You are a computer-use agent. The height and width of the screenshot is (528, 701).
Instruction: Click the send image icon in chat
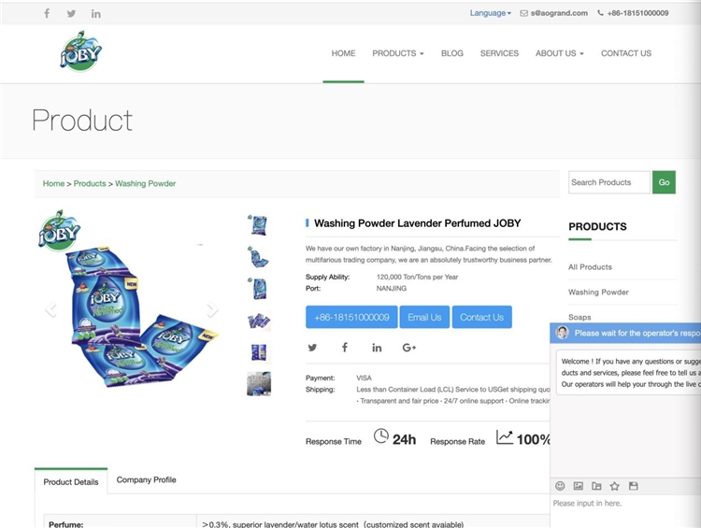(579, 486)
